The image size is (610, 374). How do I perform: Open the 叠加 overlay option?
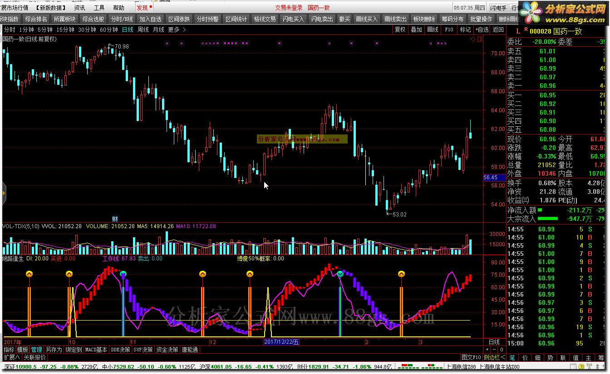point(416,30)
